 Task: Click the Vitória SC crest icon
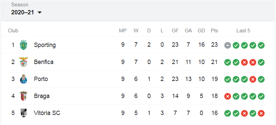(24, 113)
